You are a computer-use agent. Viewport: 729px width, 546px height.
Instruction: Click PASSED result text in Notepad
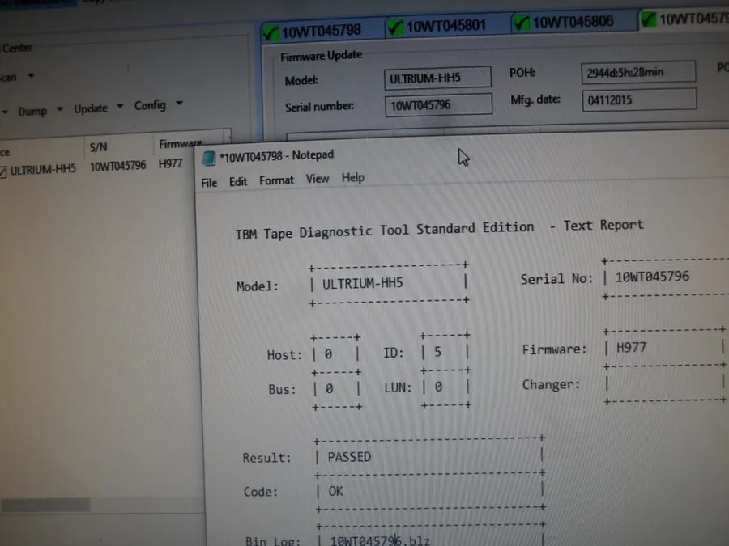(349, 457)
